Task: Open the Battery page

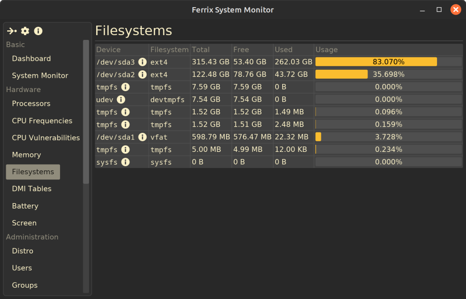Action: pos(25,206)
